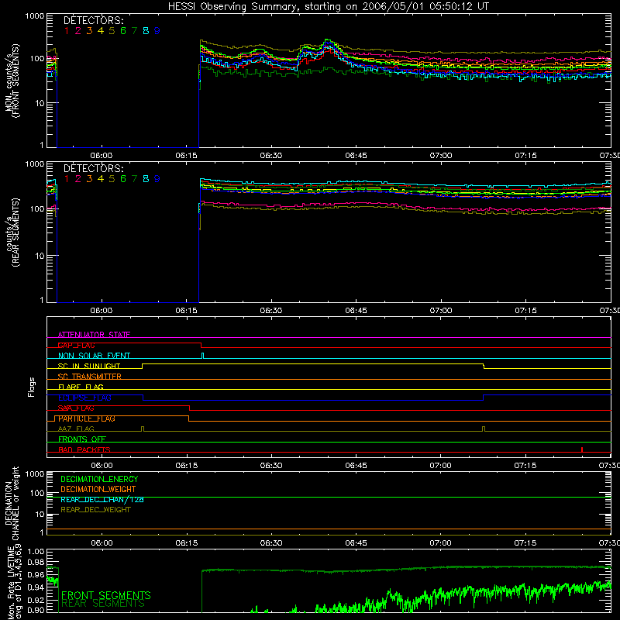The image size is (620, 620).
Task: Click the NON_SOLAR_EVENT flag label
Action: (94, 356)
